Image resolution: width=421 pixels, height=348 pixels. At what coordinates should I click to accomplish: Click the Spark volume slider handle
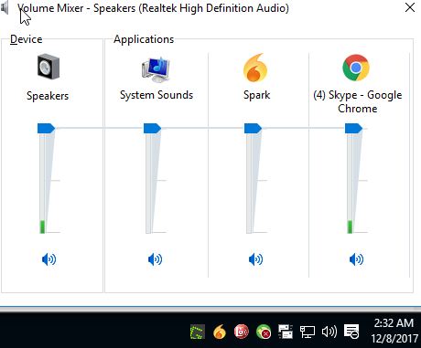coord(253,128)
